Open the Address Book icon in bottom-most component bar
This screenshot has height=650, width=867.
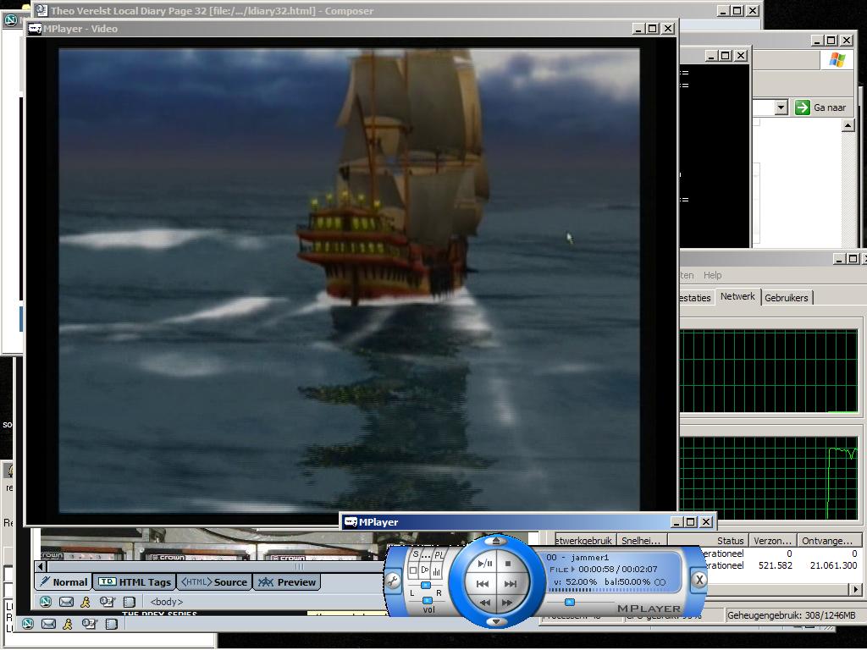(111, 624)
